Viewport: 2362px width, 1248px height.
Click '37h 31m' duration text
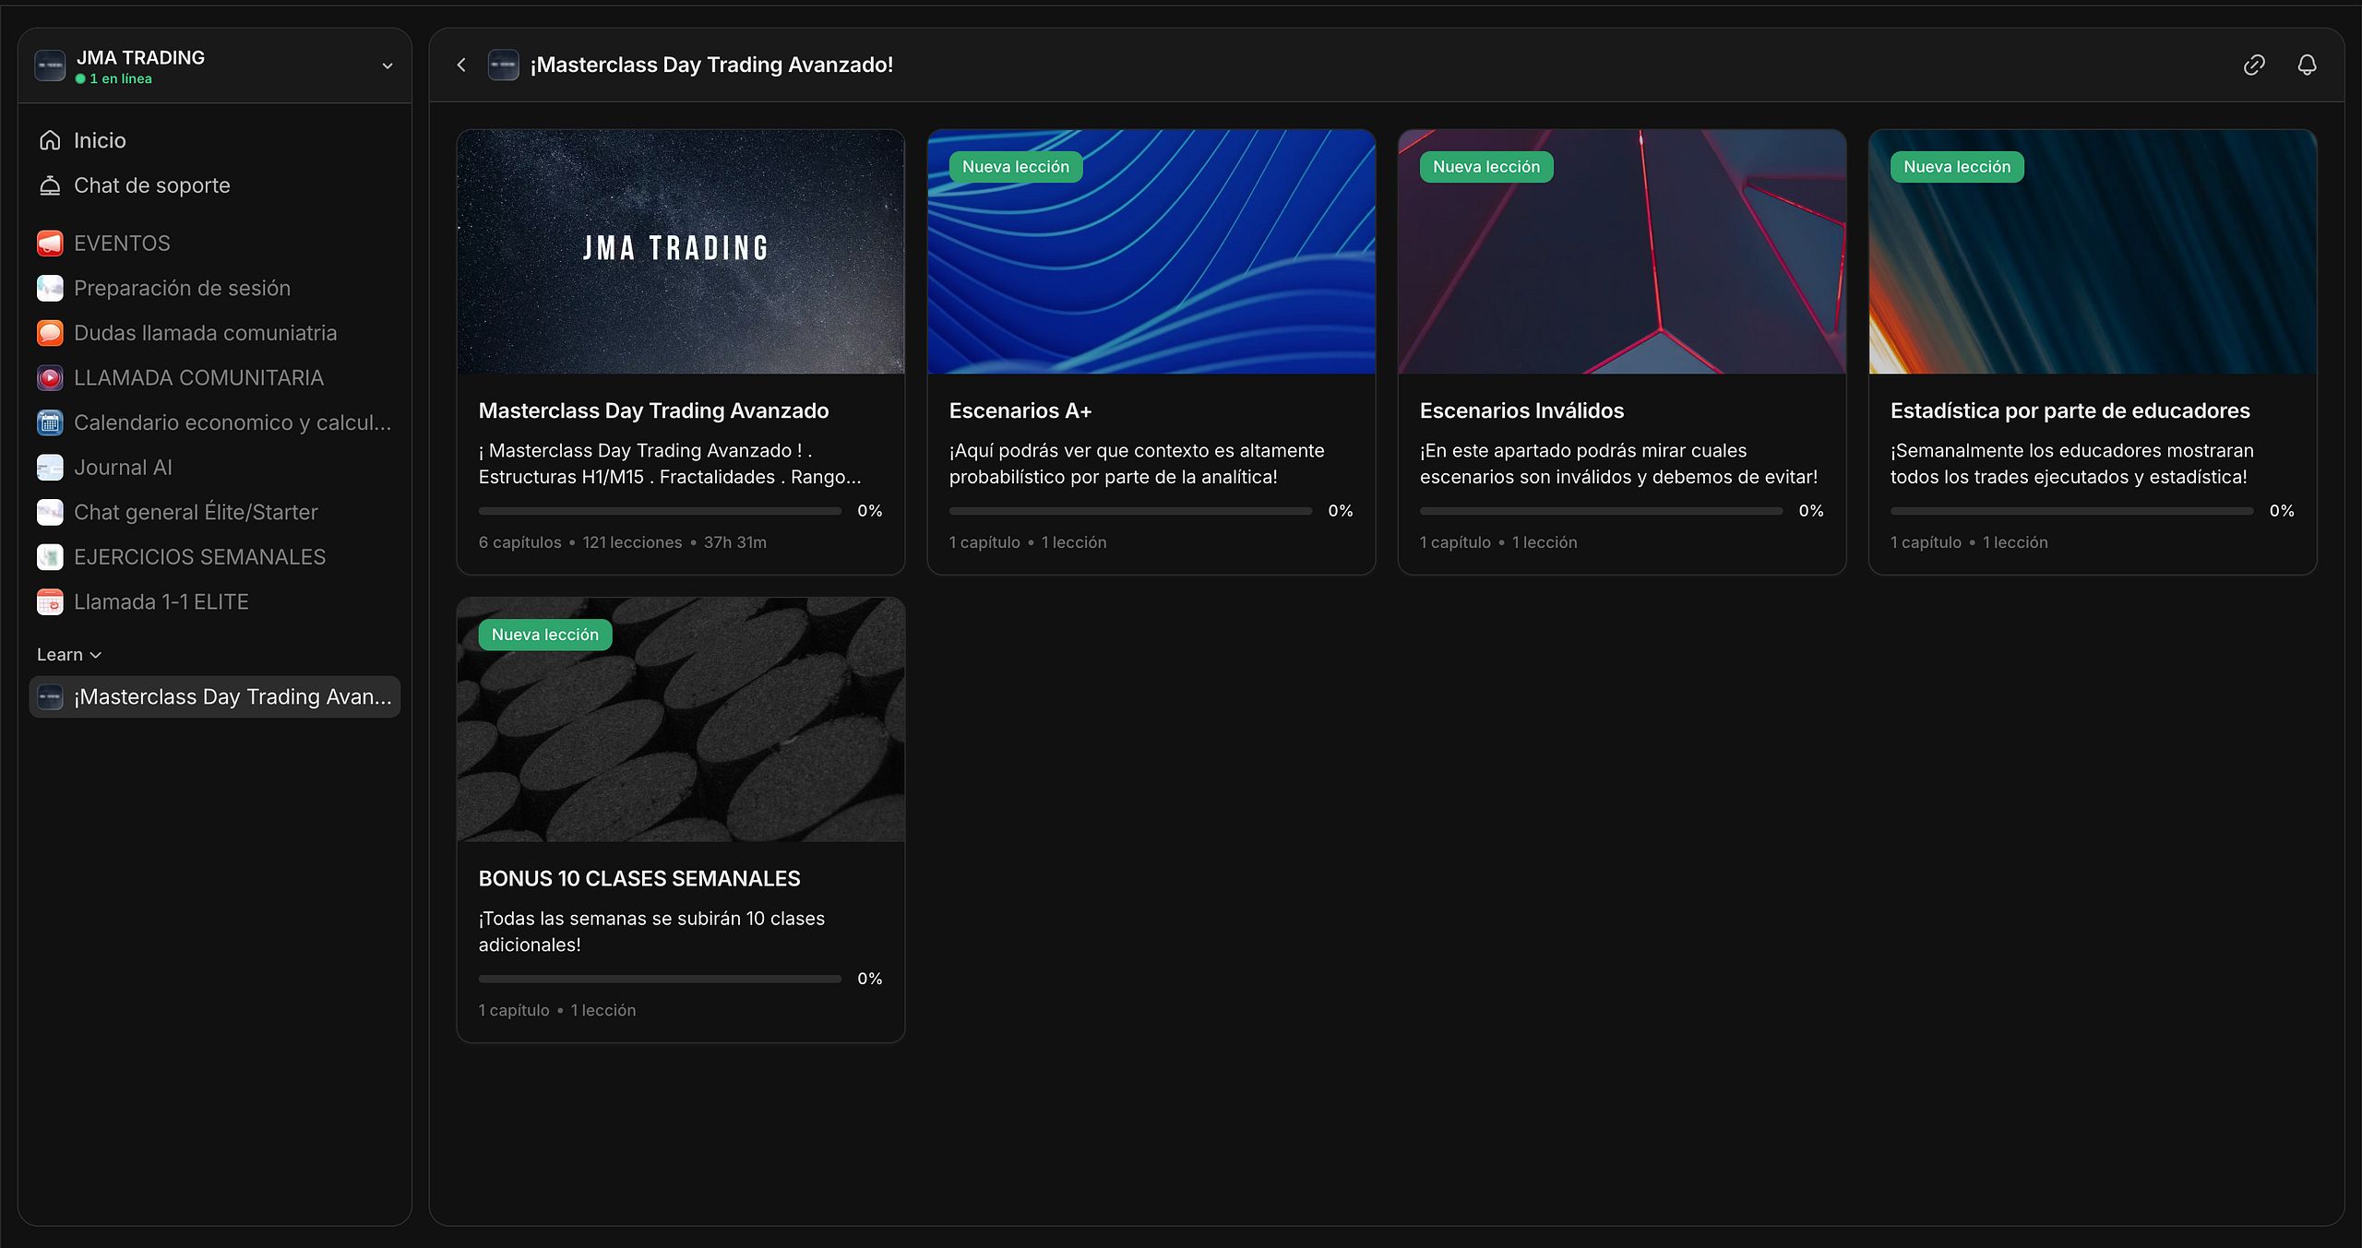coord(735,542)
